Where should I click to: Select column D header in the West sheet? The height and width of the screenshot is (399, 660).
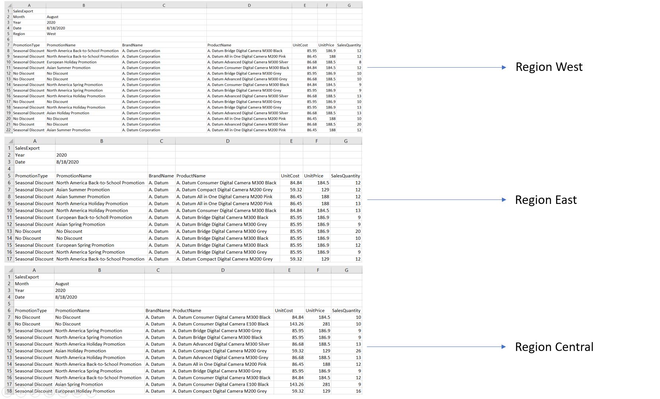point(249,6)
